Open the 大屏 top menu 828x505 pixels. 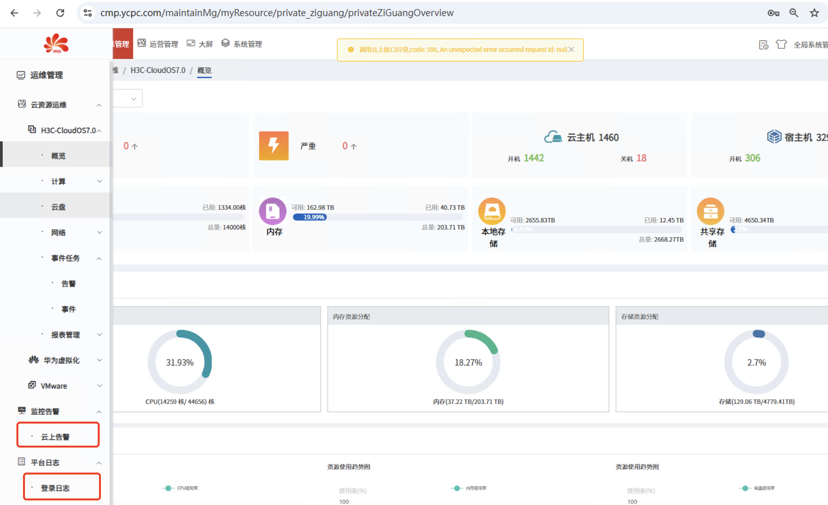point(206,44)
